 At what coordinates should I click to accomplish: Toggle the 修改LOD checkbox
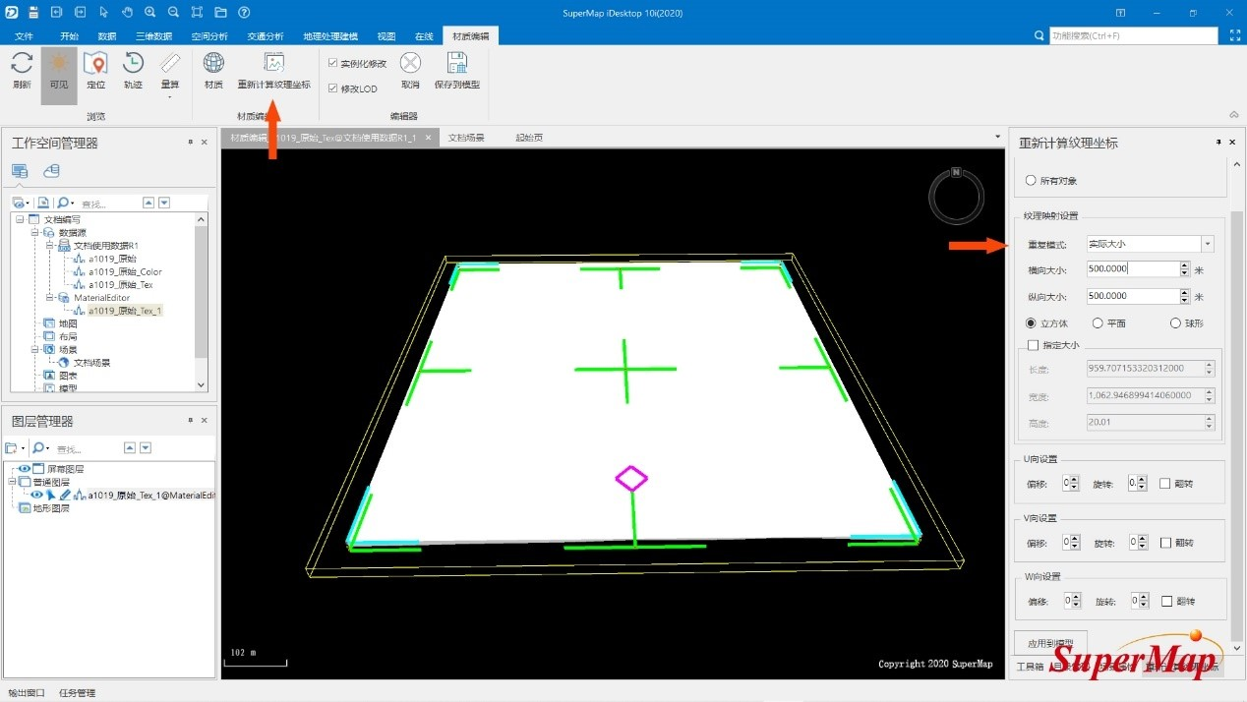(x=333, y=88)
